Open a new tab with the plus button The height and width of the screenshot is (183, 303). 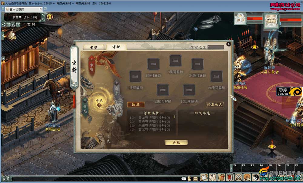pyautogui.click(x=45, y=9)
